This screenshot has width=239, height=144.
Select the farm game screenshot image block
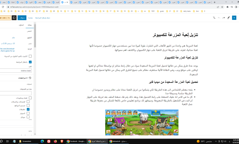[142, 122]
